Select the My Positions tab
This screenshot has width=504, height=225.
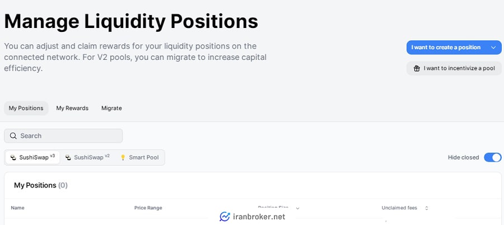[x=26, y=109]
